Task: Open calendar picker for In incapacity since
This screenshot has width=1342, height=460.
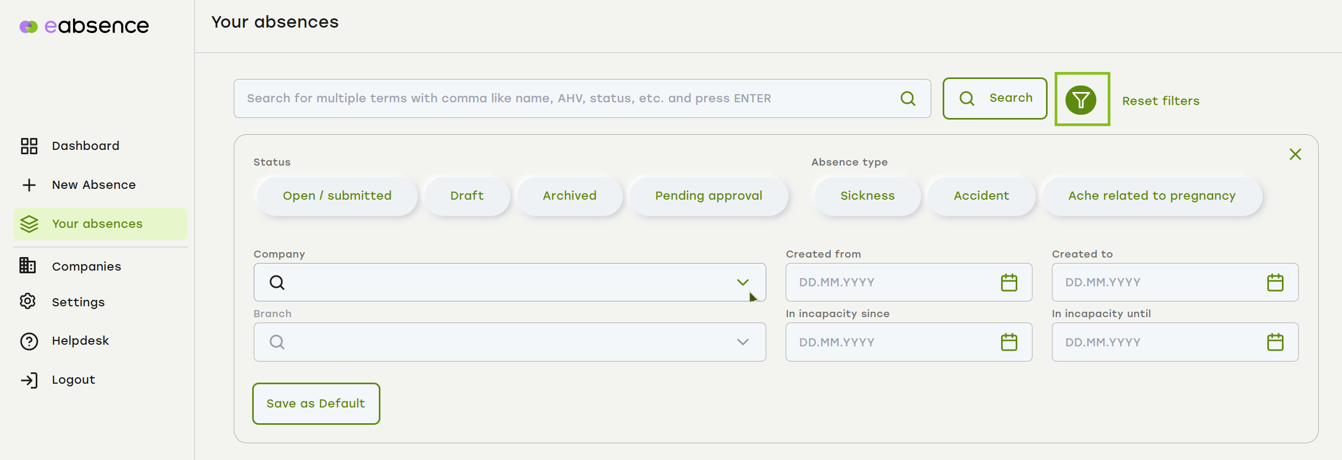Action: pos(1009,342)
